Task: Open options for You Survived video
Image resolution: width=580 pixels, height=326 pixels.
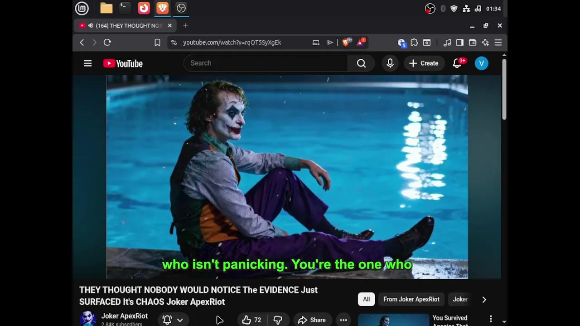Action: click(x=491, y=319)
